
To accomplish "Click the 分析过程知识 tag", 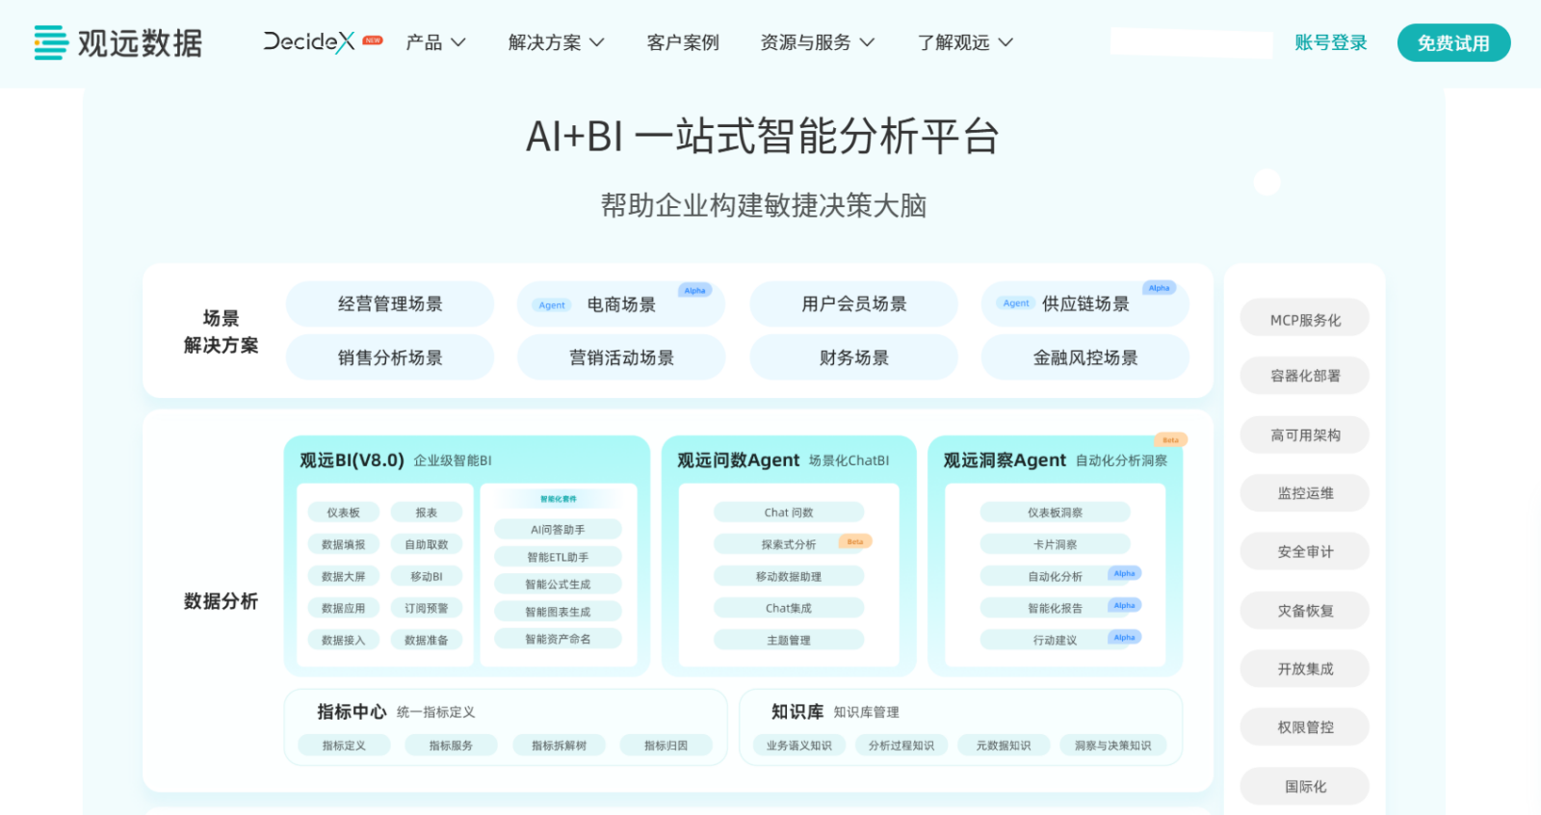I will coord(901,745).
